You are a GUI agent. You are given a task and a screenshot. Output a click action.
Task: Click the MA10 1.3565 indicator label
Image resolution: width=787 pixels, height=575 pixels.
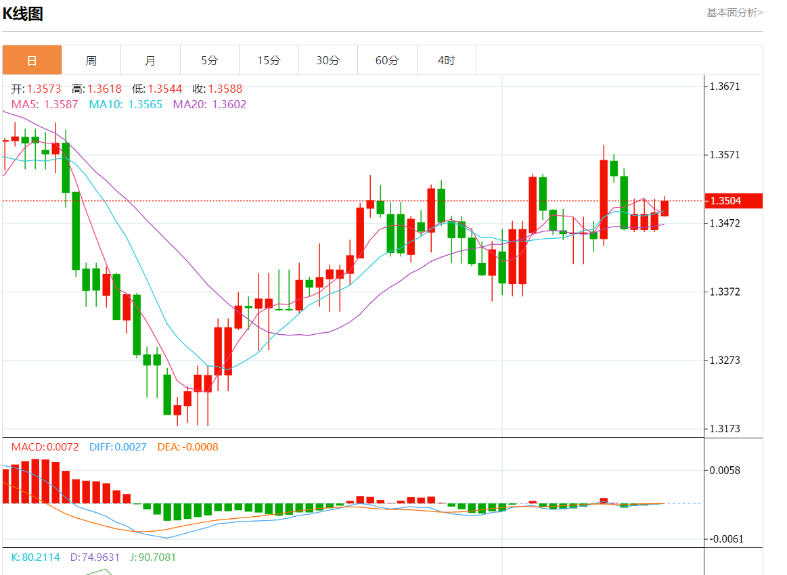(126, 104)
